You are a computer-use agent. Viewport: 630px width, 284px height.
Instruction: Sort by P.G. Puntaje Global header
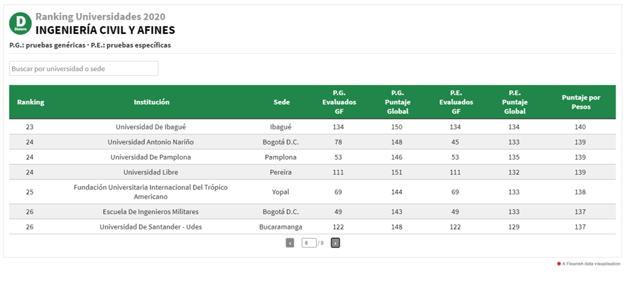click(397, 102)
